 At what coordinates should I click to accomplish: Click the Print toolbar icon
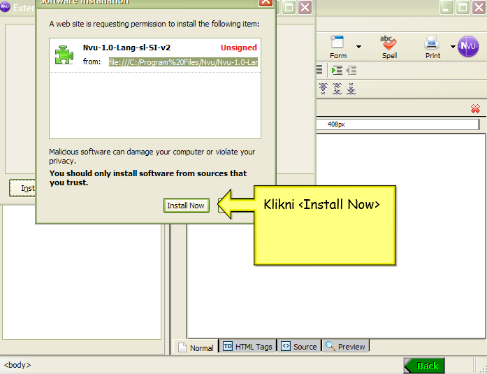[x=433, y=46]
